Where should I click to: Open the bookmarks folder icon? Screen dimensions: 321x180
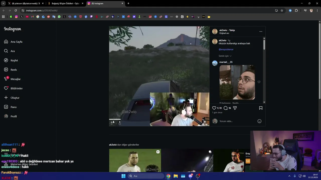(x=209, y=17)
